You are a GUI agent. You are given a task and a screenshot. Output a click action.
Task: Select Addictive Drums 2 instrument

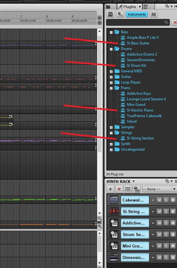click(142, 54)
